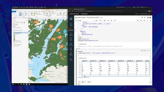Click the orange legend swatch in Contents

click(x=14, y=38)
